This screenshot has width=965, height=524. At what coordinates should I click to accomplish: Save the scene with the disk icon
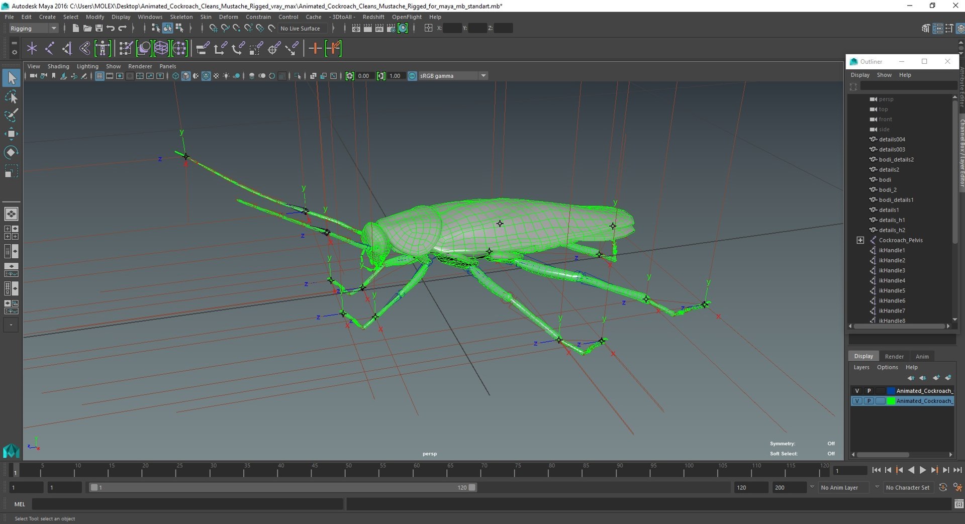coord(99,28)
